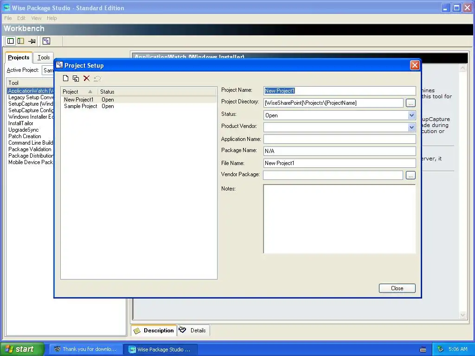Open the Edit menu
475x356 pixels.
click(21, 18)
